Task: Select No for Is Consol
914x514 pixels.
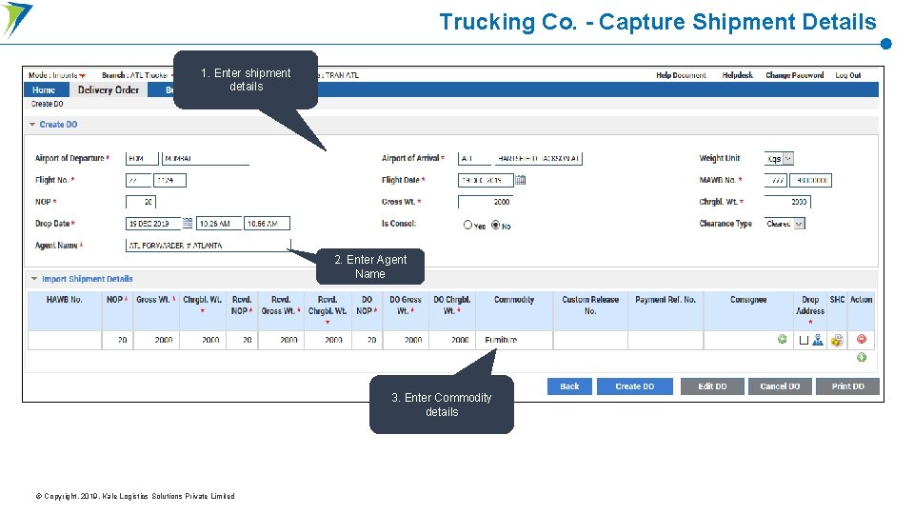Action: click(x=495, y=225)
